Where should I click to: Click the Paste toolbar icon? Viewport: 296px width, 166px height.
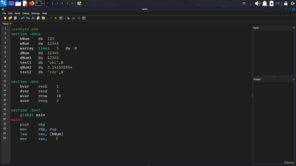click(43, 18)
